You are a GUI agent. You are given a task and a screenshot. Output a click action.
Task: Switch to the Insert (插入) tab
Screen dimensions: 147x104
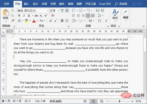(x=26, y=4)
